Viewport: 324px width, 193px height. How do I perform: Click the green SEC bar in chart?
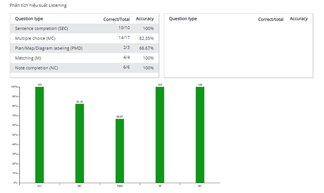click(40, 135)
